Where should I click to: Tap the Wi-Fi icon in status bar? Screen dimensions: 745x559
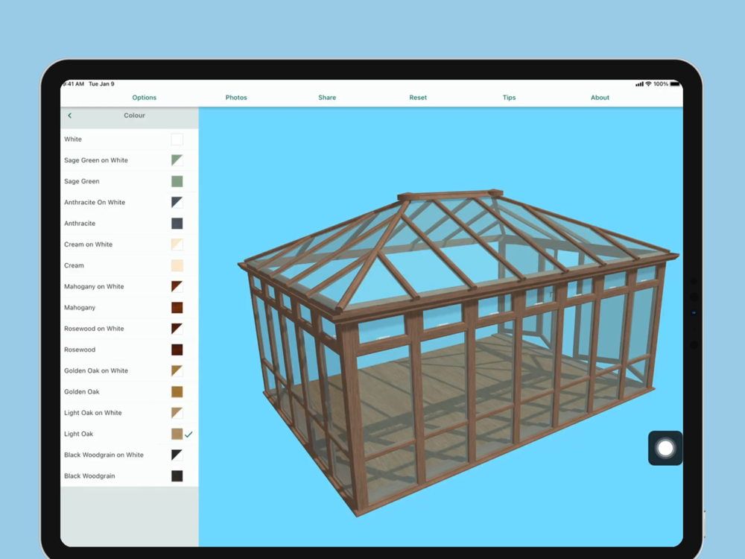click(x=648, y=84)
